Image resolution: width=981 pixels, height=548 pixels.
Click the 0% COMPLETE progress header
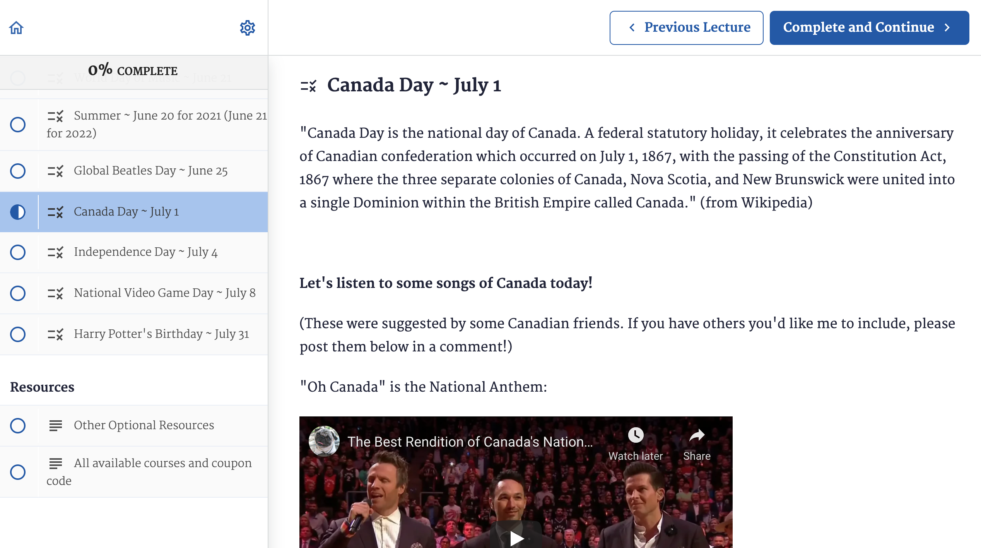click(x=133, y=70)
